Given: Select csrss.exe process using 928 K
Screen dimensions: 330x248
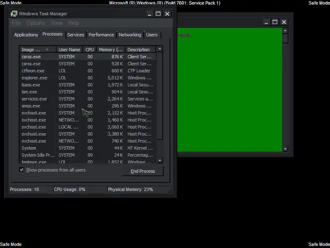Looking at the screenshot, I should [x=88, y=64].
